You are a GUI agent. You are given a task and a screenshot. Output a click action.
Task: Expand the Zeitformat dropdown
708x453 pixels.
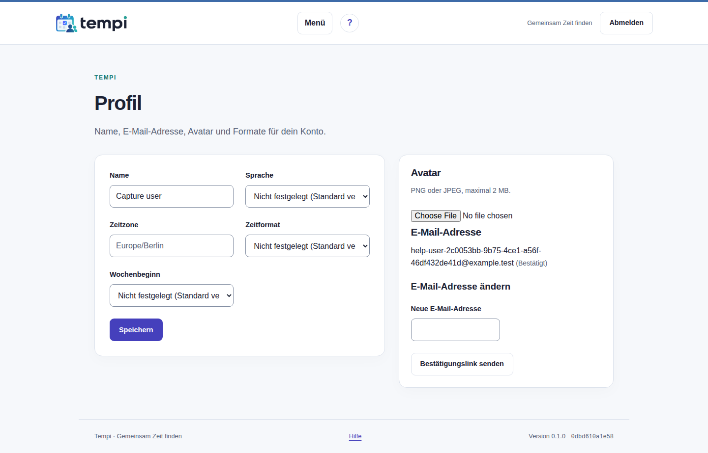click(307, 246)
